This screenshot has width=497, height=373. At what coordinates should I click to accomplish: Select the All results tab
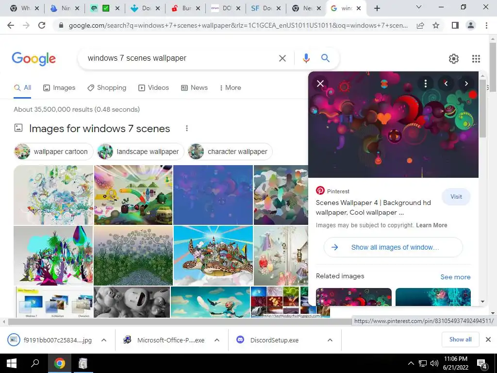22,88
